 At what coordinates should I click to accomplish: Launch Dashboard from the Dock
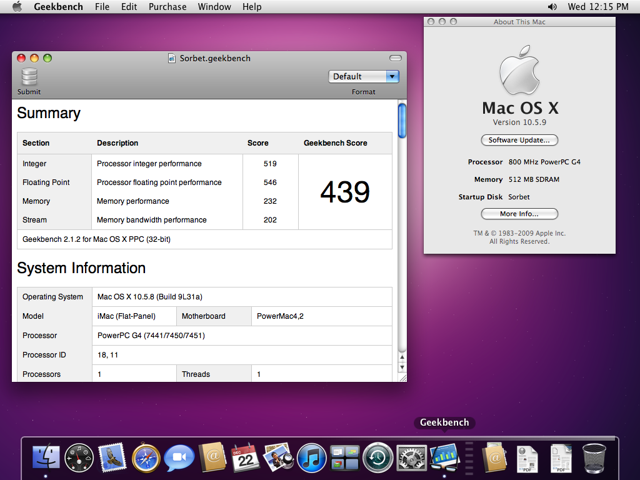pyautogui.click(x=79, y=458)
